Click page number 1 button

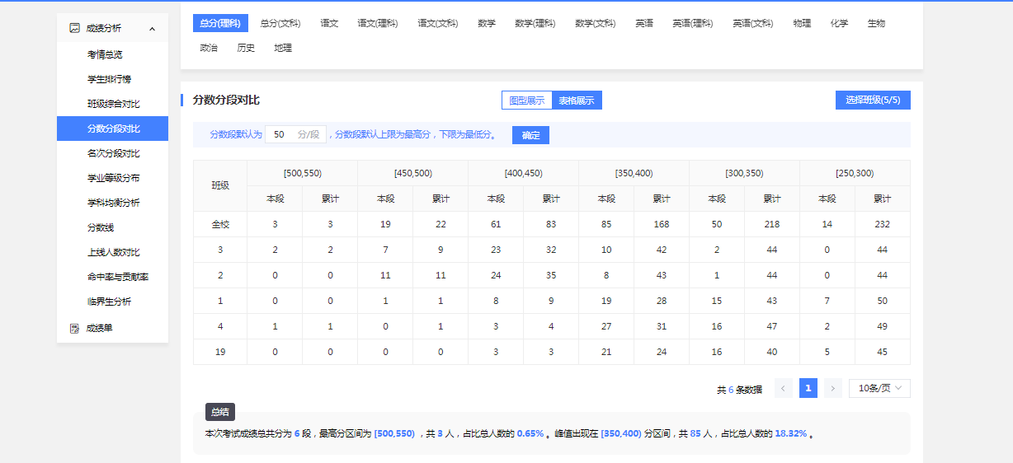point(808,388)
